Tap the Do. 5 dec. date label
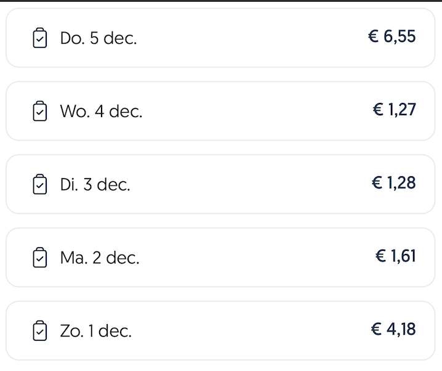This screenshot has width=442, height=371. coord(98,38)
